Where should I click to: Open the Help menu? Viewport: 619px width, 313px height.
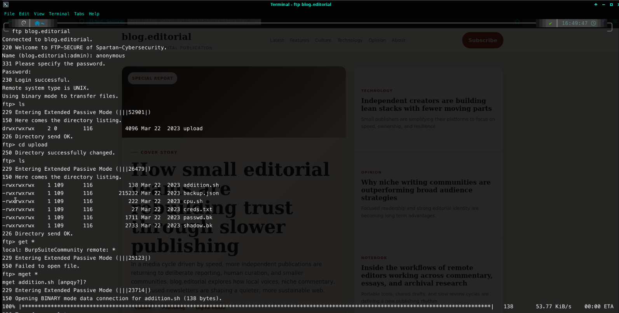(94, 14)
